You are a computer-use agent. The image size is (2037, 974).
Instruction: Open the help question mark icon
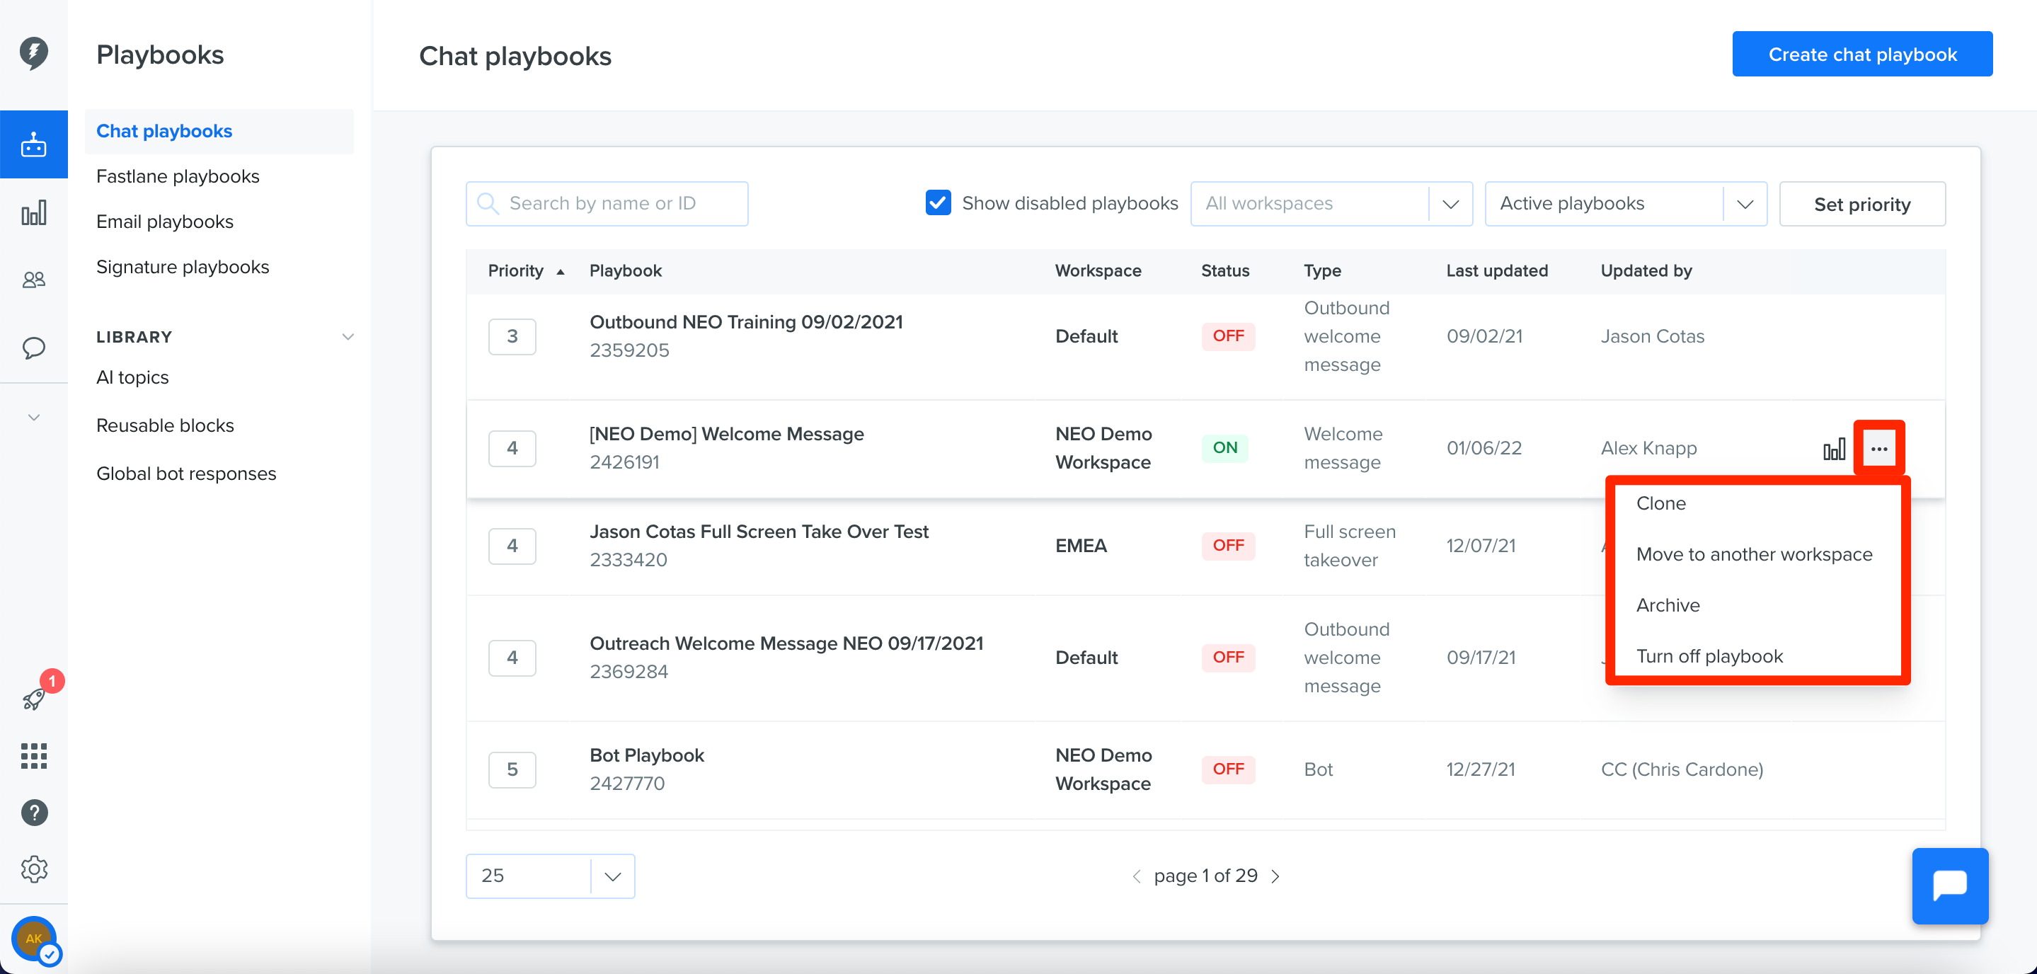[x=34, y=813]
